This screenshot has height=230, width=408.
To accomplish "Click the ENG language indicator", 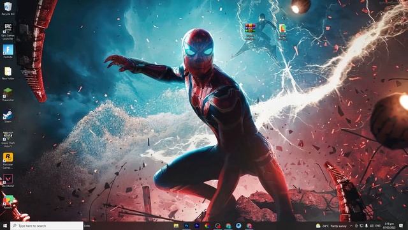I will coord(378,226).
